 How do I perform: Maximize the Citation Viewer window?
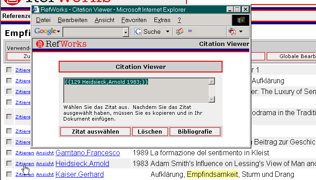(x=237, y=9)
